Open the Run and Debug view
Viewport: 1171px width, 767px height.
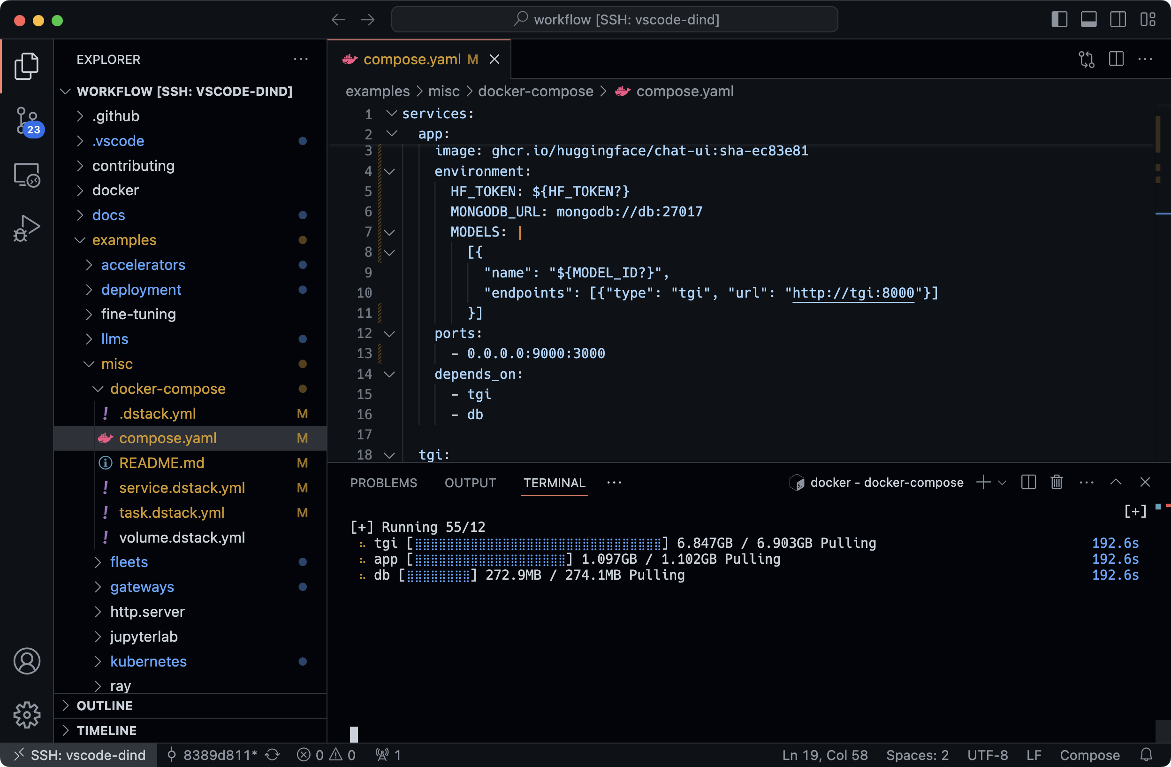pos(27,229)
